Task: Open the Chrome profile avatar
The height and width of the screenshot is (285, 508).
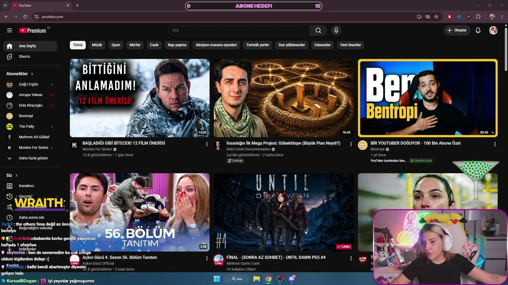Action: (492, 17)
